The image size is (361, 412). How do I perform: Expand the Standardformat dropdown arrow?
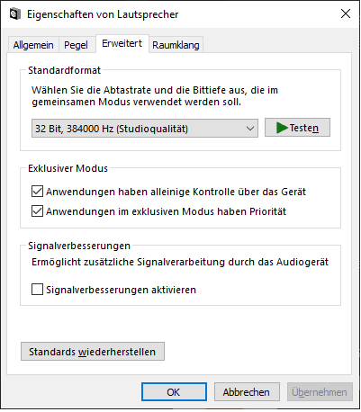pyautogui.click(x=250, y=129)
